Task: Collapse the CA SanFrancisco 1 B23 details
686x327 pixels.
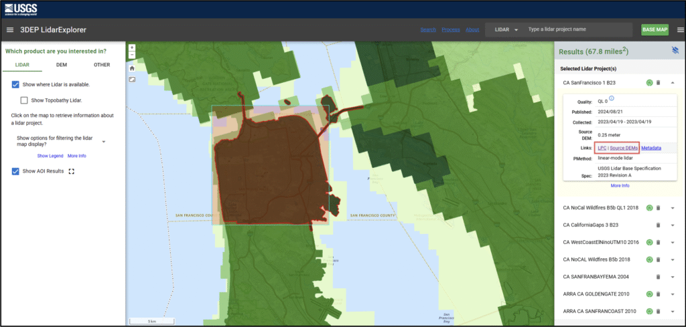Action: click(x=673, y=82)
